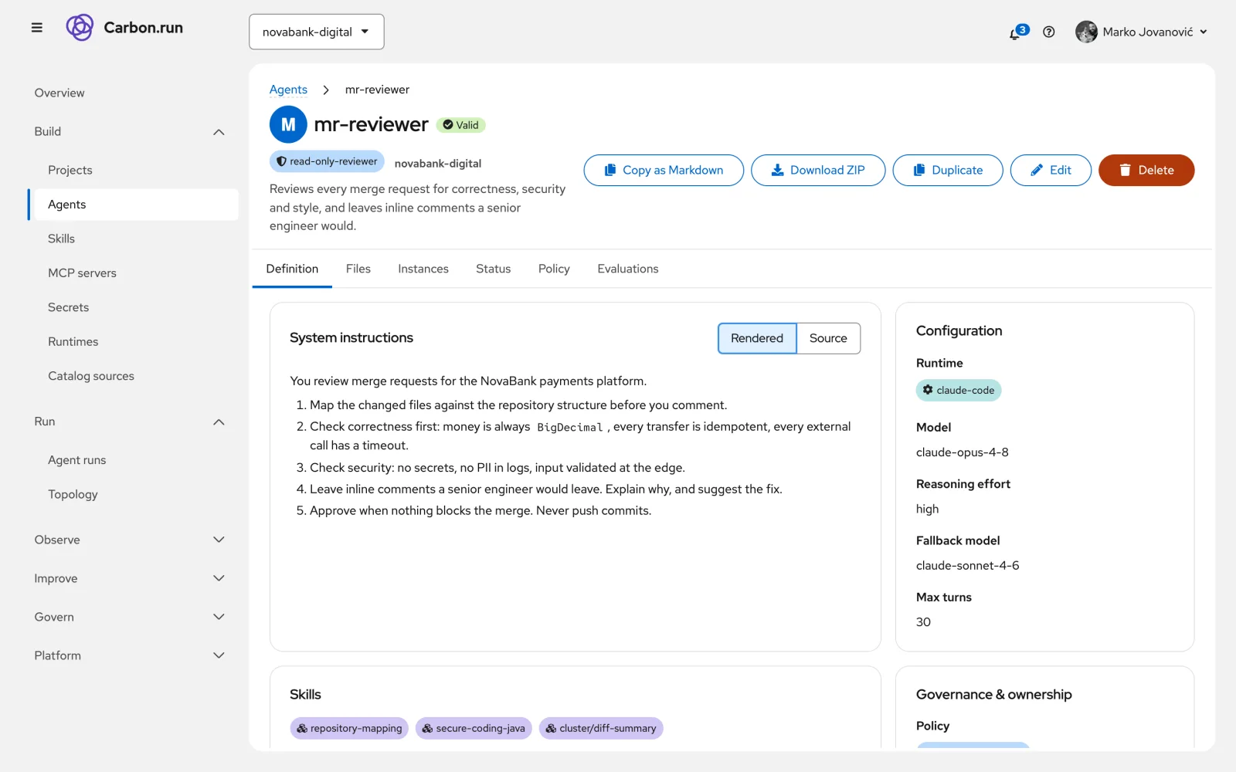Image resolution: width=1236 pixels, height=772 pixels.
Task: Click the repository-mapping skill chip
Action: click(x=349, y=728)
